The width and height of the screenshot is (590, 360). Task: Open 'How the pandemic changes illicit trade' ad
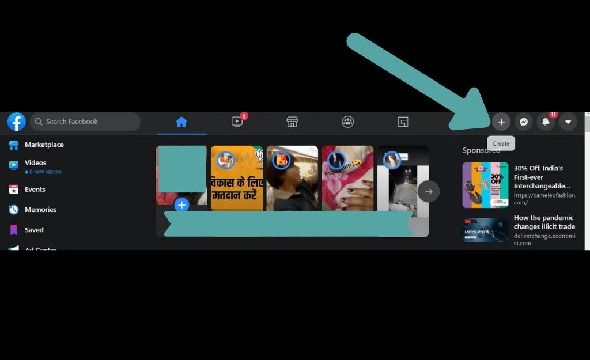[x=544, y=222]
